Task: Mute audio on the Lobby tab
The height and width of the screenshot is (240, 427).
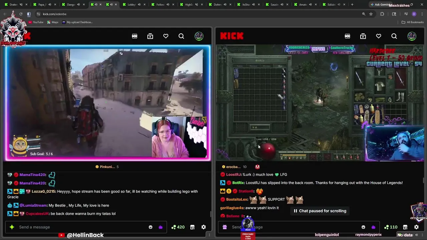Action: pos(139,4)
